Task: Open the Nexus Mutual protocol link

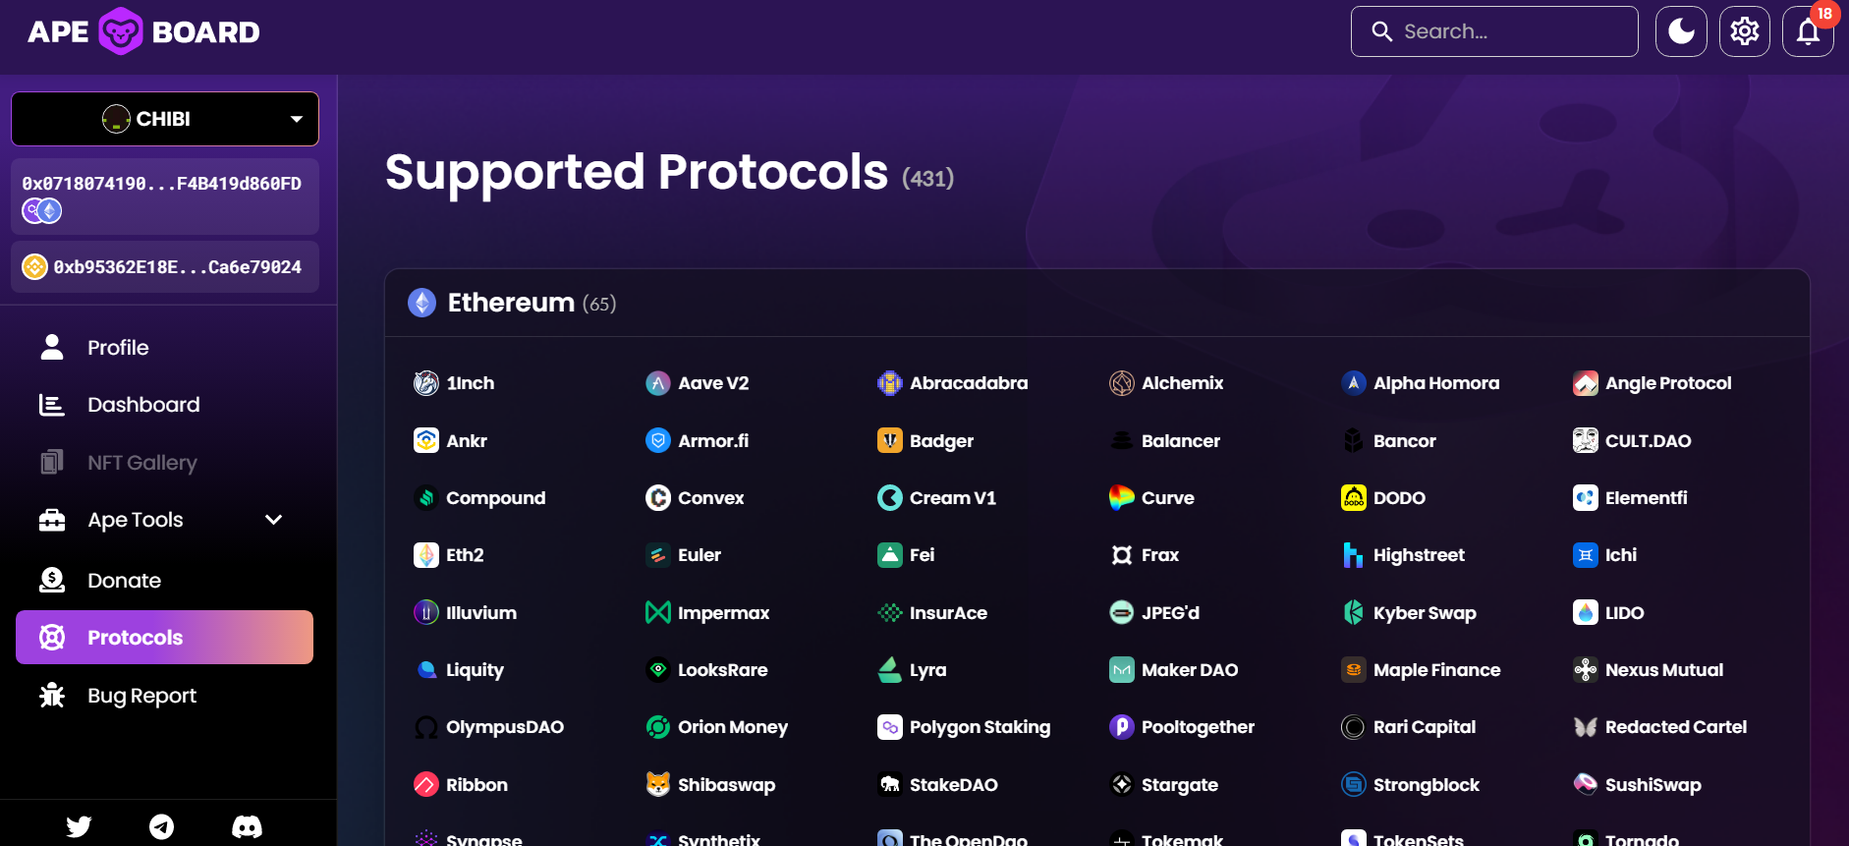Action: [1649, 670]
